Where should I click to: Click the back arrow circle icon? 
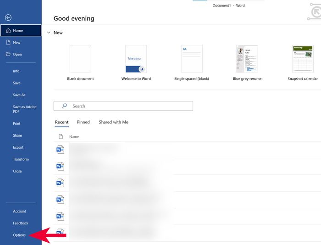point(8,17)
